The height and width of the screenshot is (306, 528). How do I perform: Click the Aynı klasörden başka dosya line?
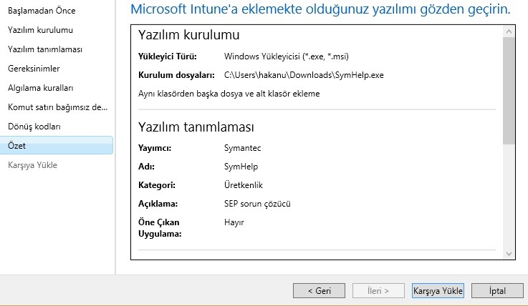pyautogui.click(x=229, y=94)
